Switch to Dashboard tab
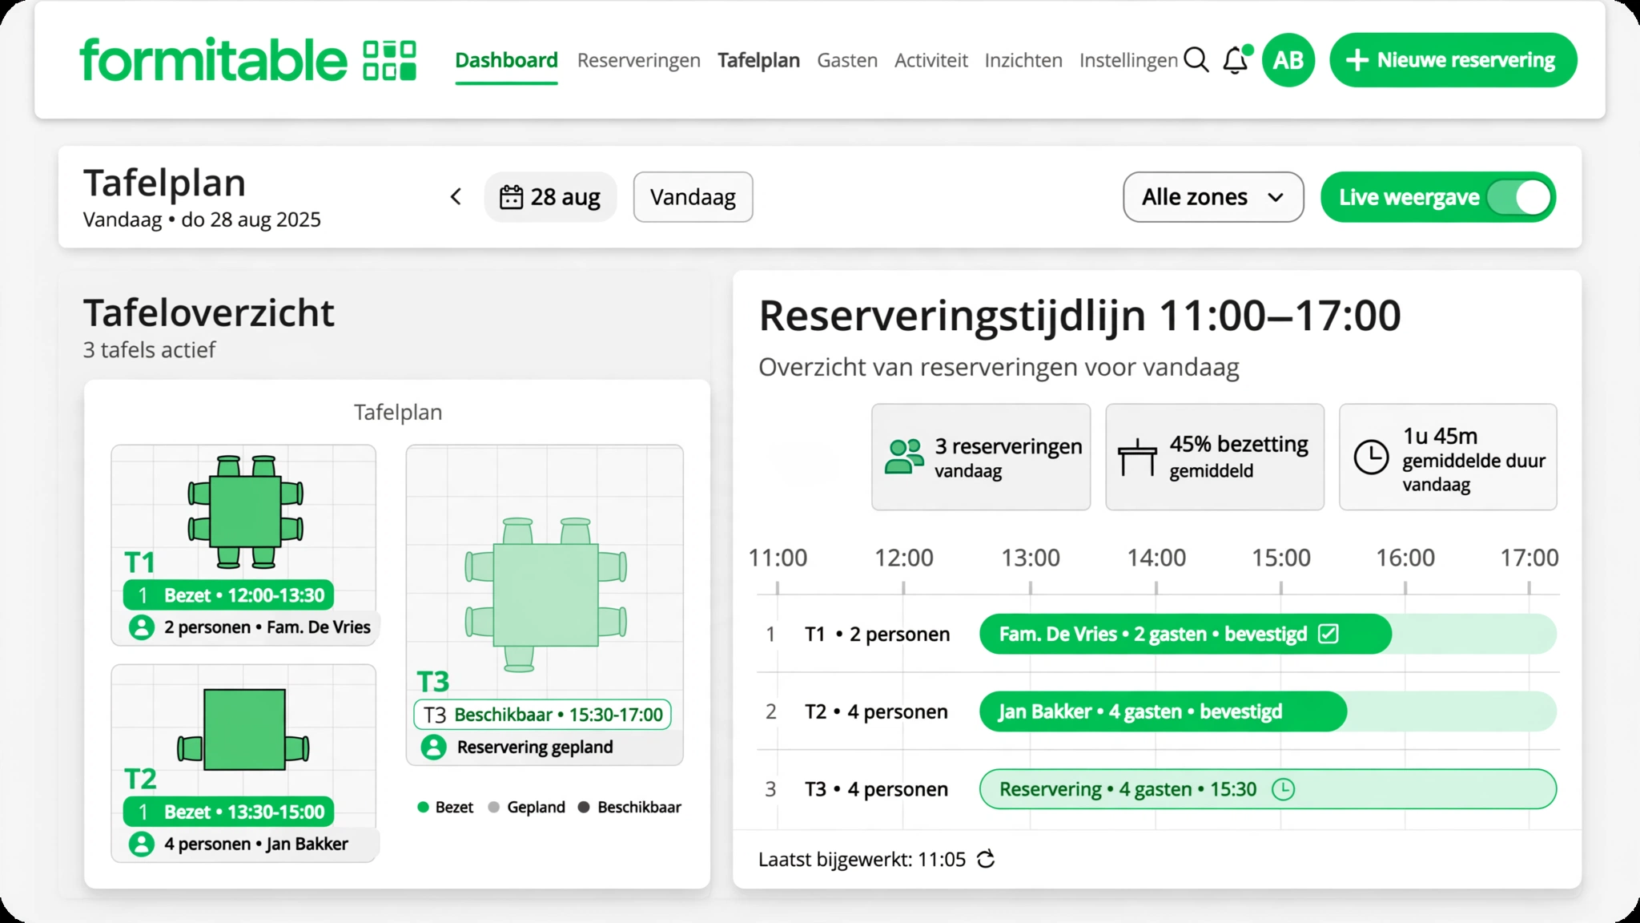The width and height of the screenshot is (1640, 923). point(506,60)
